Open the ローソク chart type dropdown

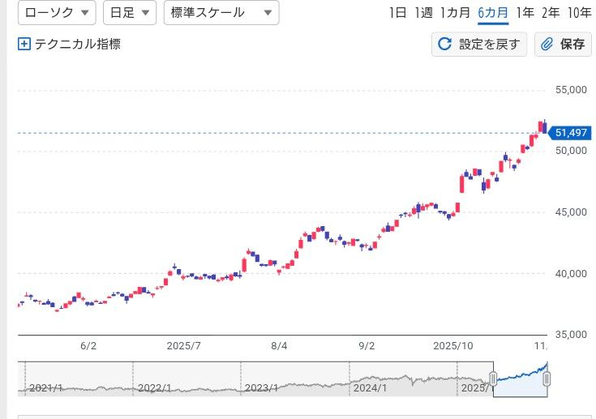click(x=56, y=13)
